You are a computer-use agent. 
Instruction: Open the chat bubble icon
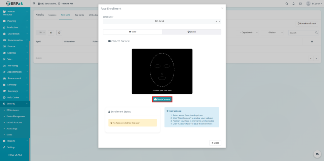click(x=317, y=154)
